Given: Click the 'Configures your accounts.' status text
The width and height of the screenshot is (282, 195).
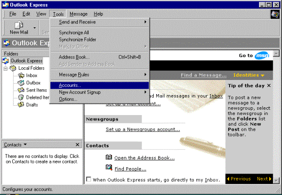Looking at the screenshot, I should (x=27, y=189).
